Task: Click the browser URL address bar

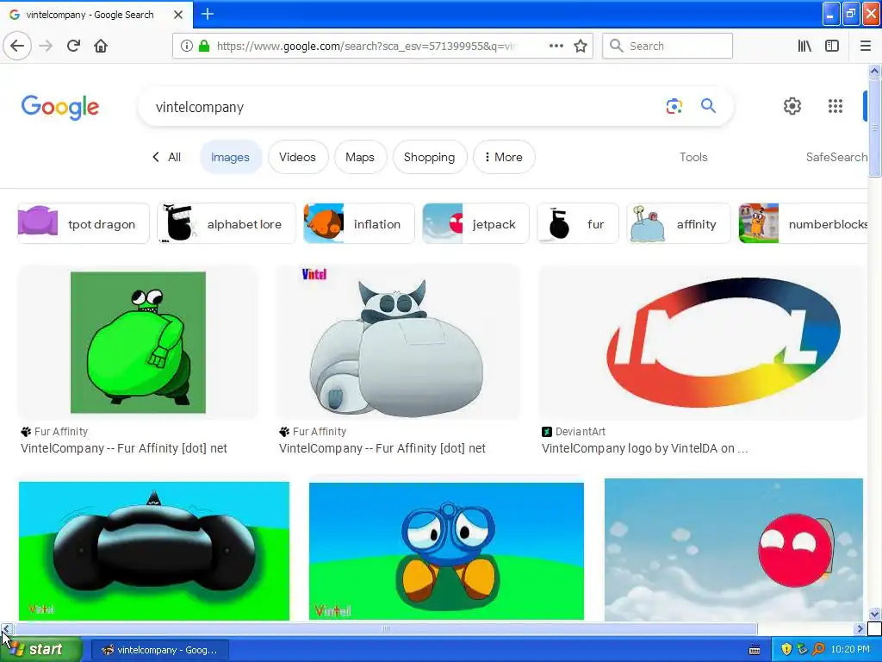Action: click(x=365, y=46)
